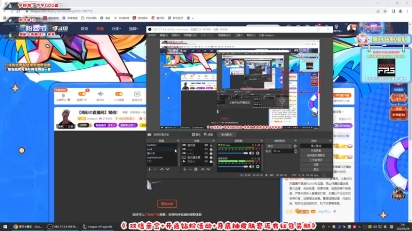Click the orange 重新加载 reload button in player
This screenshot has height=231, width=412.
tap(167, 204)
